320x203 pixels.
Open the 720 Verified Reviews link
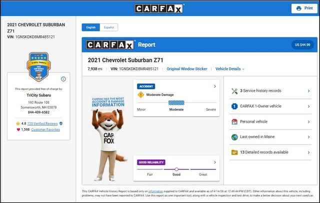point(42,123)
